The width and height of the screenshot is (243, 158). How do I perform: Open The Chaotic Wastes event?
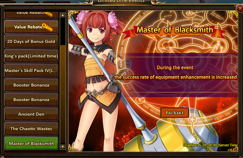(31, 129)
